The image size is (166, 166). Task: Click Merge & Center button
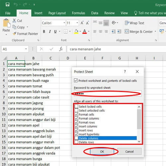(139, 32)
